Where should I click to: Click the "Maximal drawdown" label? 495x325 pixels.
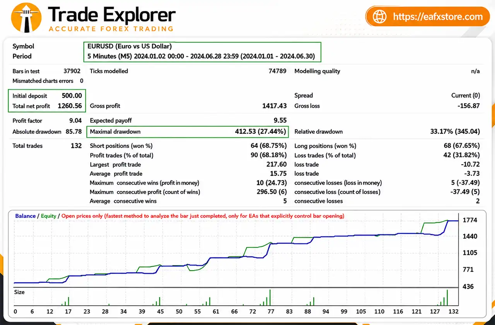(115, 132)
